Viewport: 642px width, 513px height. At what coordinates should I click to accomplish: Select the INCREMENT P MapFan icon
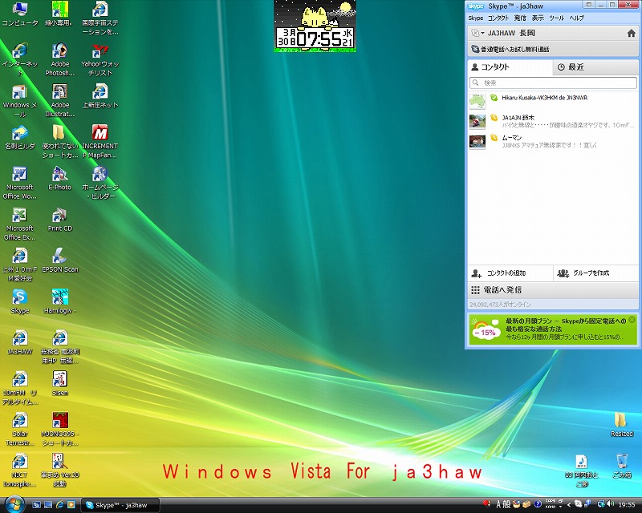click(100, 142)
